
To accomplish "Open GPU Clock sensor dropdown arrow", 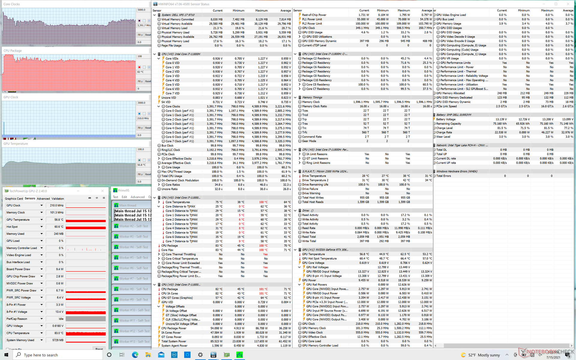I will click(x=41, y=205).
